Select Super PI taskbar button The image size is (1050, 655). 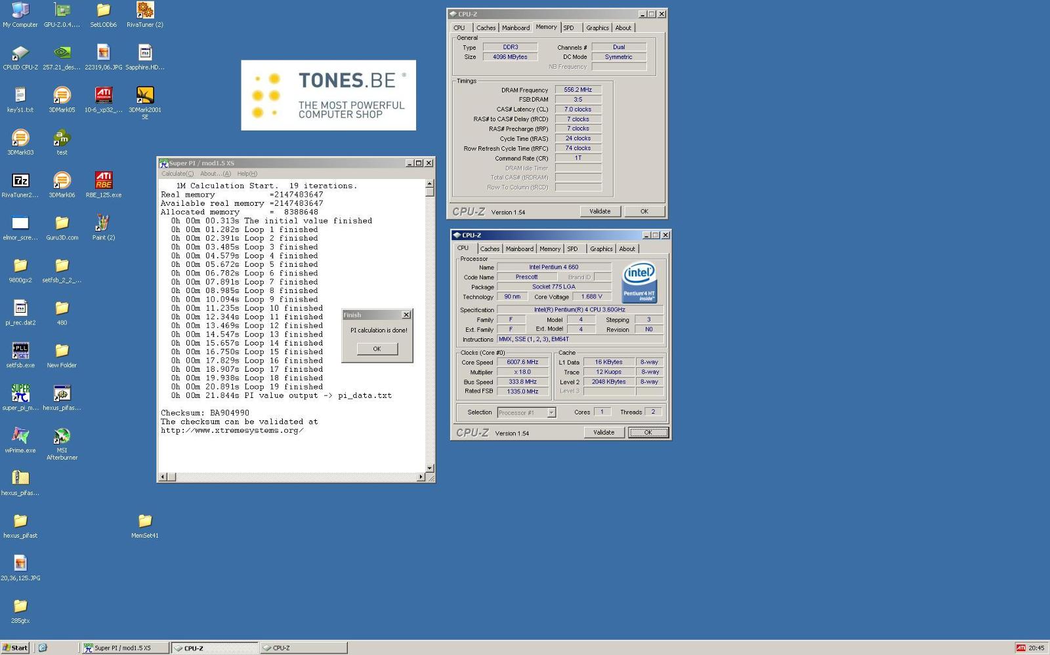(x=125, y=648)
